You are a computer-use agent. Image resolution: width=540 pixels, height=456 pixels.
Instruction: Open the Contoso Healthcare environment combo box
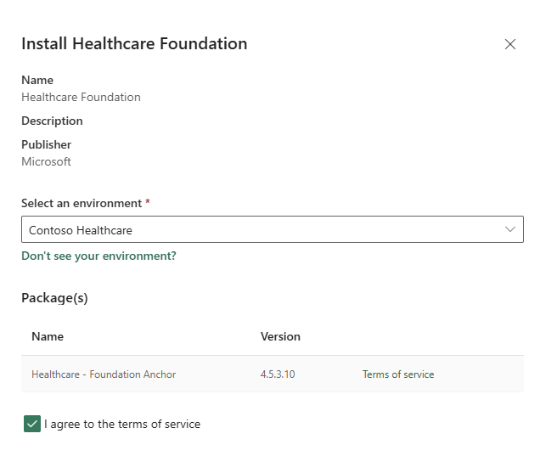(273, 229)
